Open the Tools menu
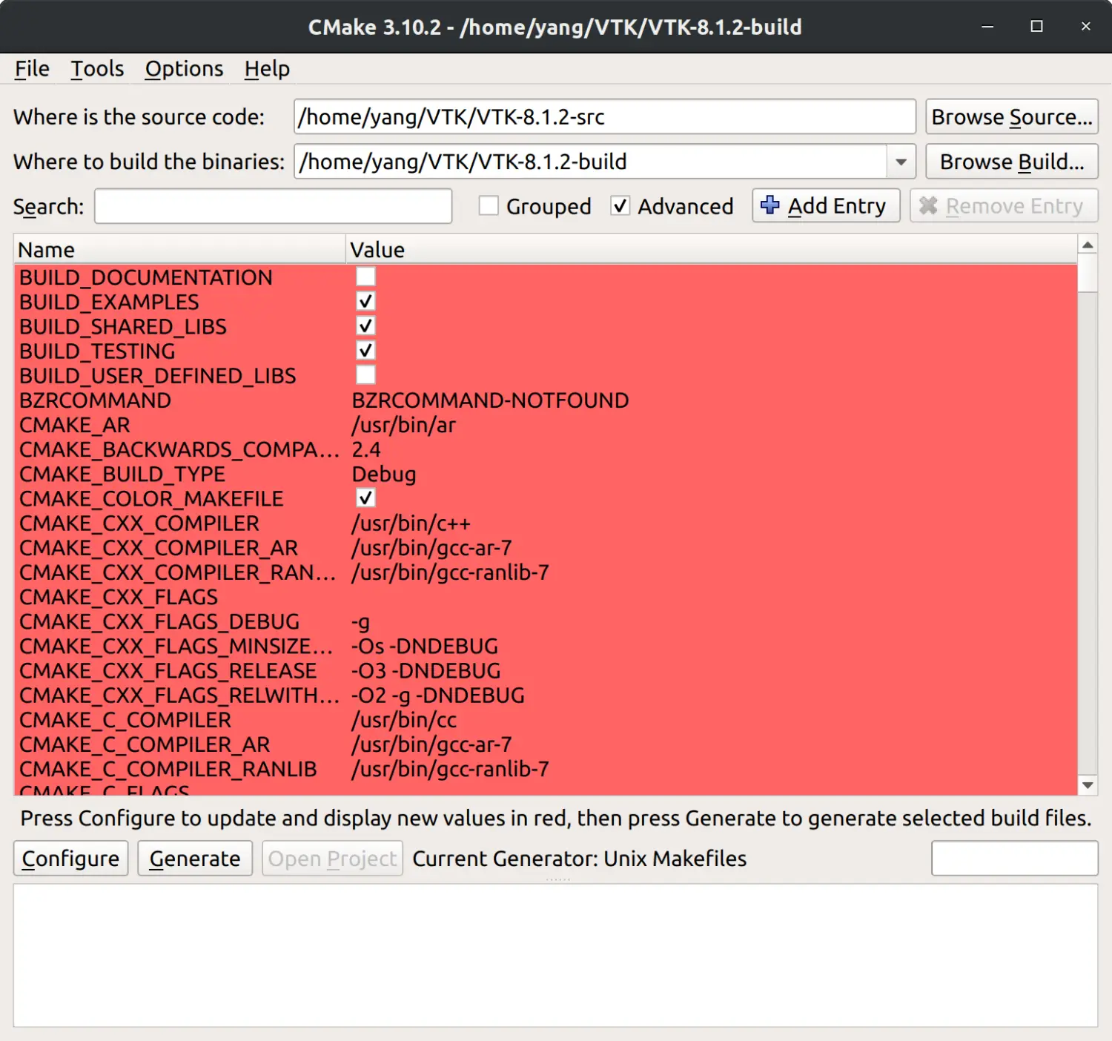1112x1041 pixels. (x=97, y=69)
